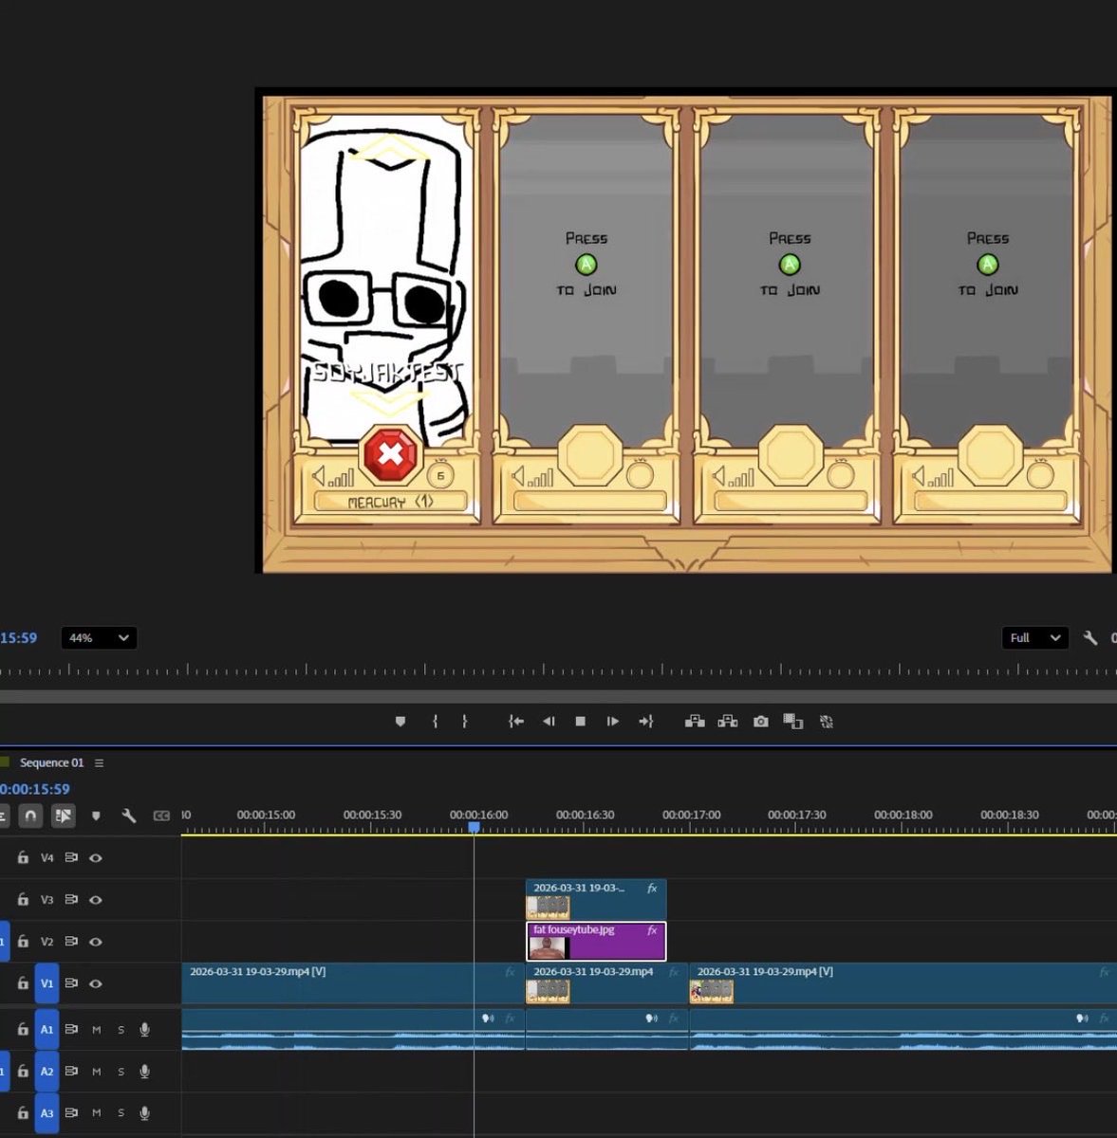The width and height of the screenshot is (1117, 1138).
Task: Mute the A2 audio track
Action: [96, 1072]
